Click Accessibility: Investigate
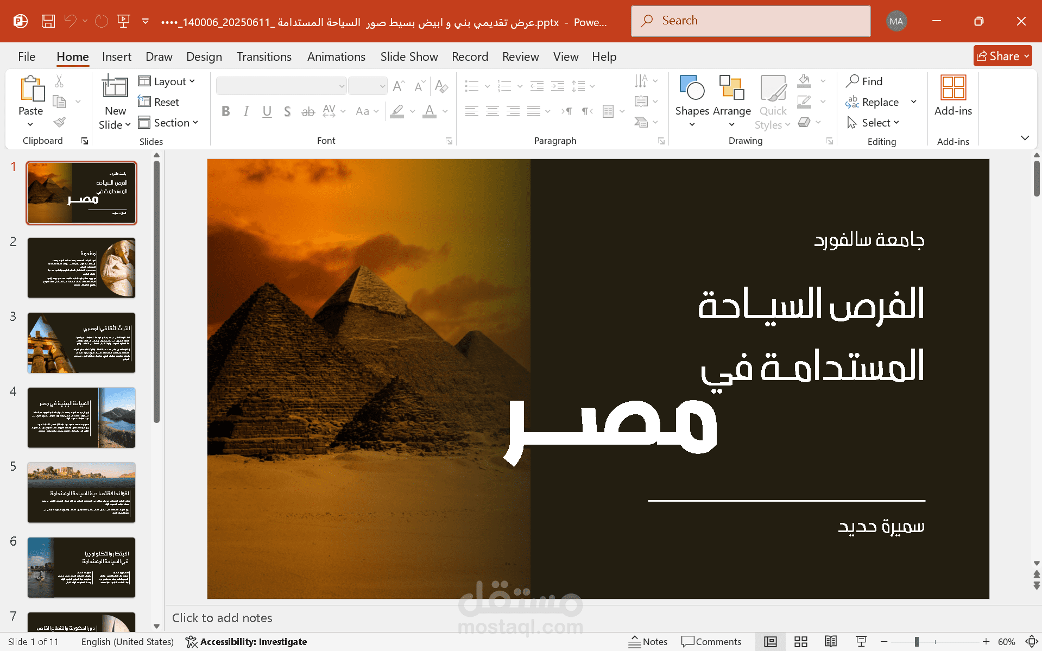The width and height of the screenshot is (1042, 651). coord(246,642)
